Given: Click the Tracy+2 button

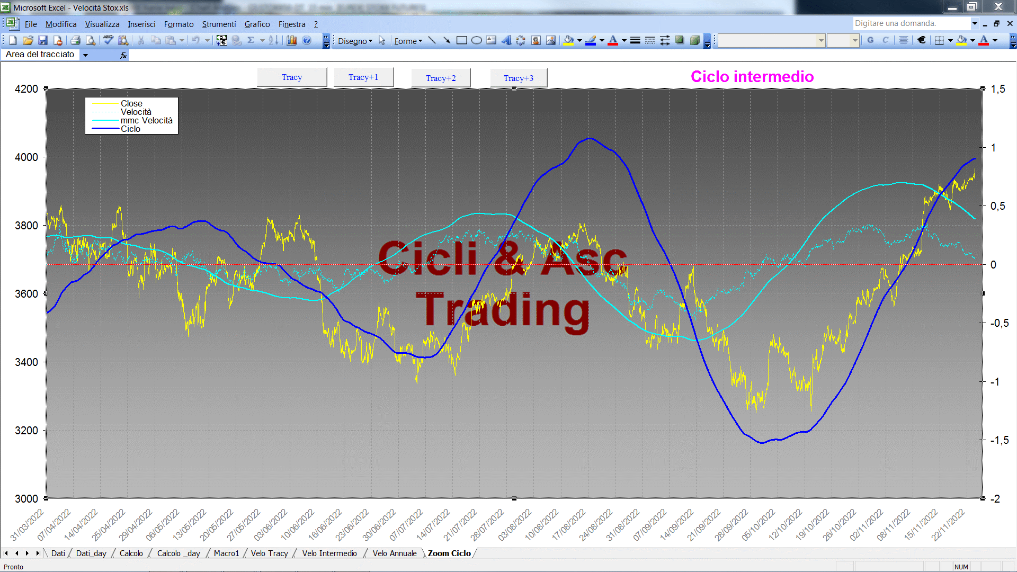Looking at the screenshot, I should pyautogui.click(x=441, y=78).
